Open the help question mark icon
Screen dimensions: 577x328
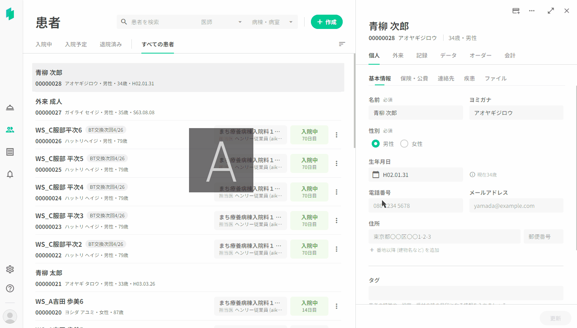coord(10,288)
